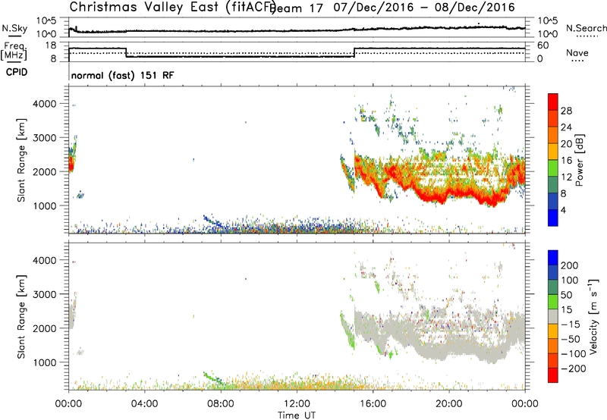Click the '4000' range label on the power panel
607x420 pixels.
pos(45,104)
